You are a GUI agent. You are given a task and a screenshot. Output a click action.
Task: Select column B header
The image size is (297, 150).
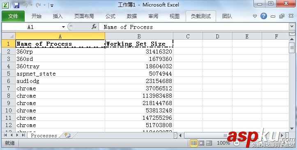(139, 36)
